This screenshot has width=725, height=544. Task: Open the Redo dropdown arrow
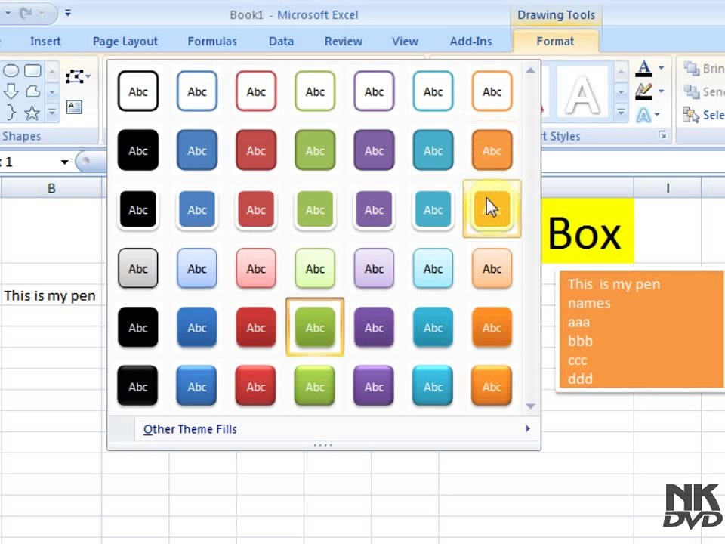[x=42, y=14]
